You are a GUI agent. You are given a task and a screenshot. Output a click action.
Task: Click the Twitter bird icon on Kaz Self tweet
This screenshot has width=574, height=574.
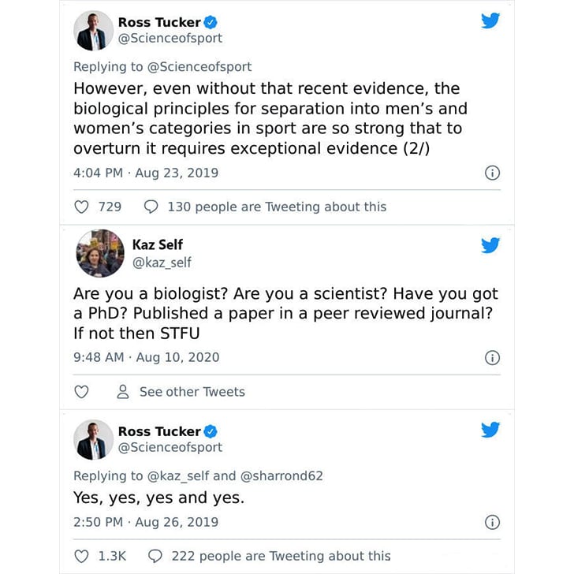490,245
